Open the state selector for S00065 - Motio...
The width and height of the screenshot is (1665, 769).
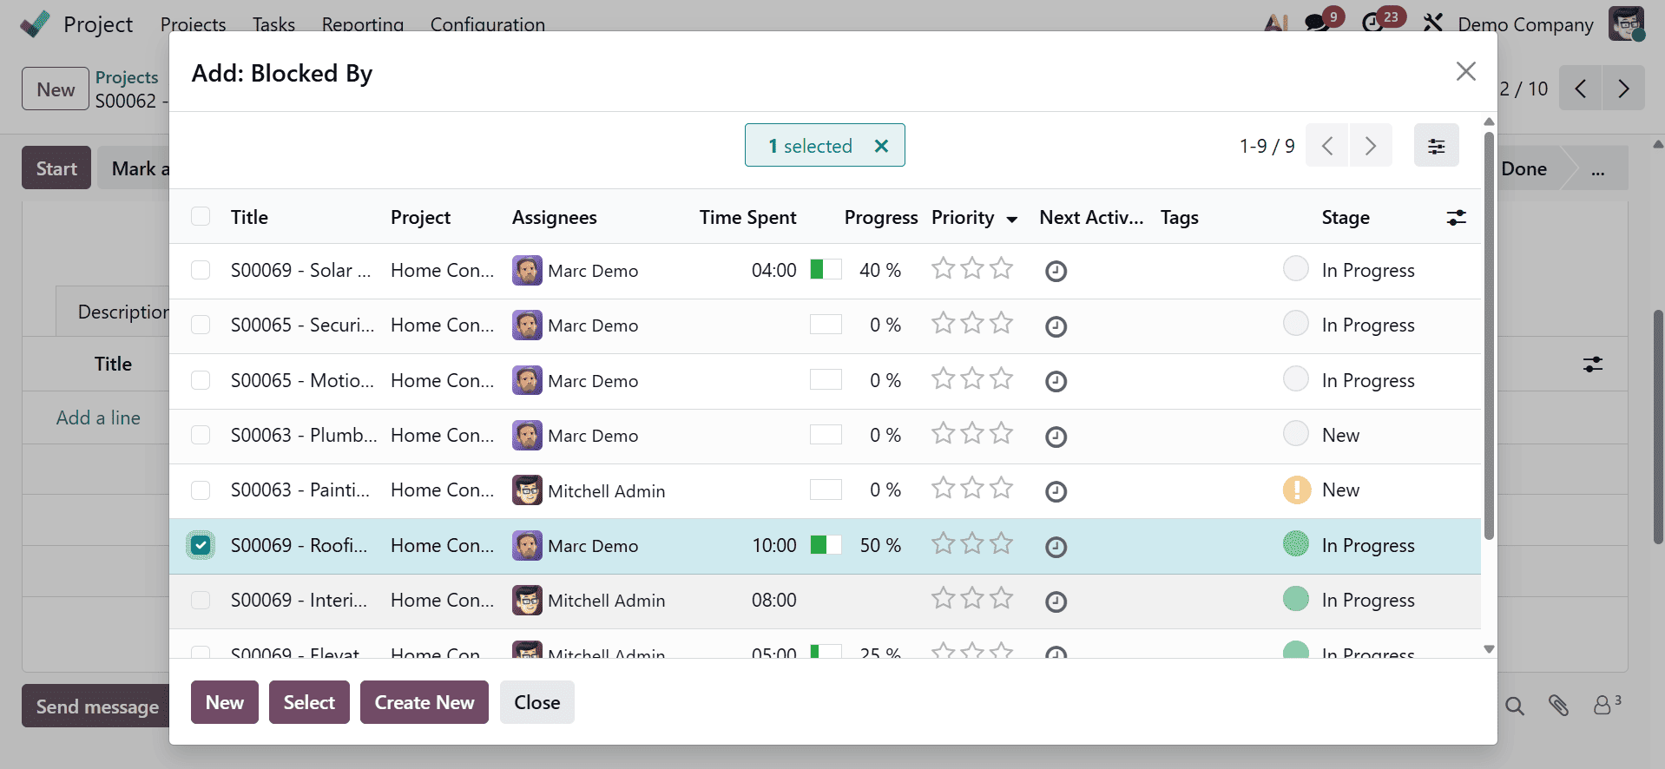pyautogui.click(x=1295, y=378)
